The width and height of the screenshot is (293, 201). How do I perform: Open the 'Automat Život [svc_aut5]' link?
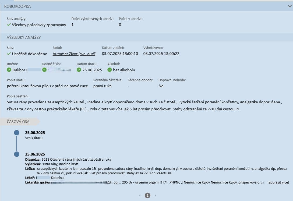[x=74, y=54]
